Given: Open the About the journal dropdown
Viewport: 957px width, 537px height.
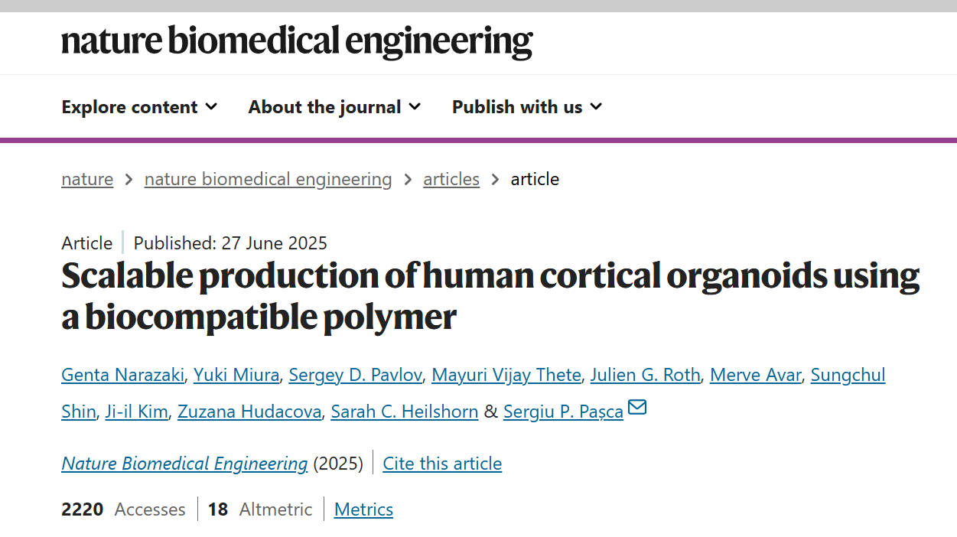Looking at the screenshot, I should click(x=334, y=107).
